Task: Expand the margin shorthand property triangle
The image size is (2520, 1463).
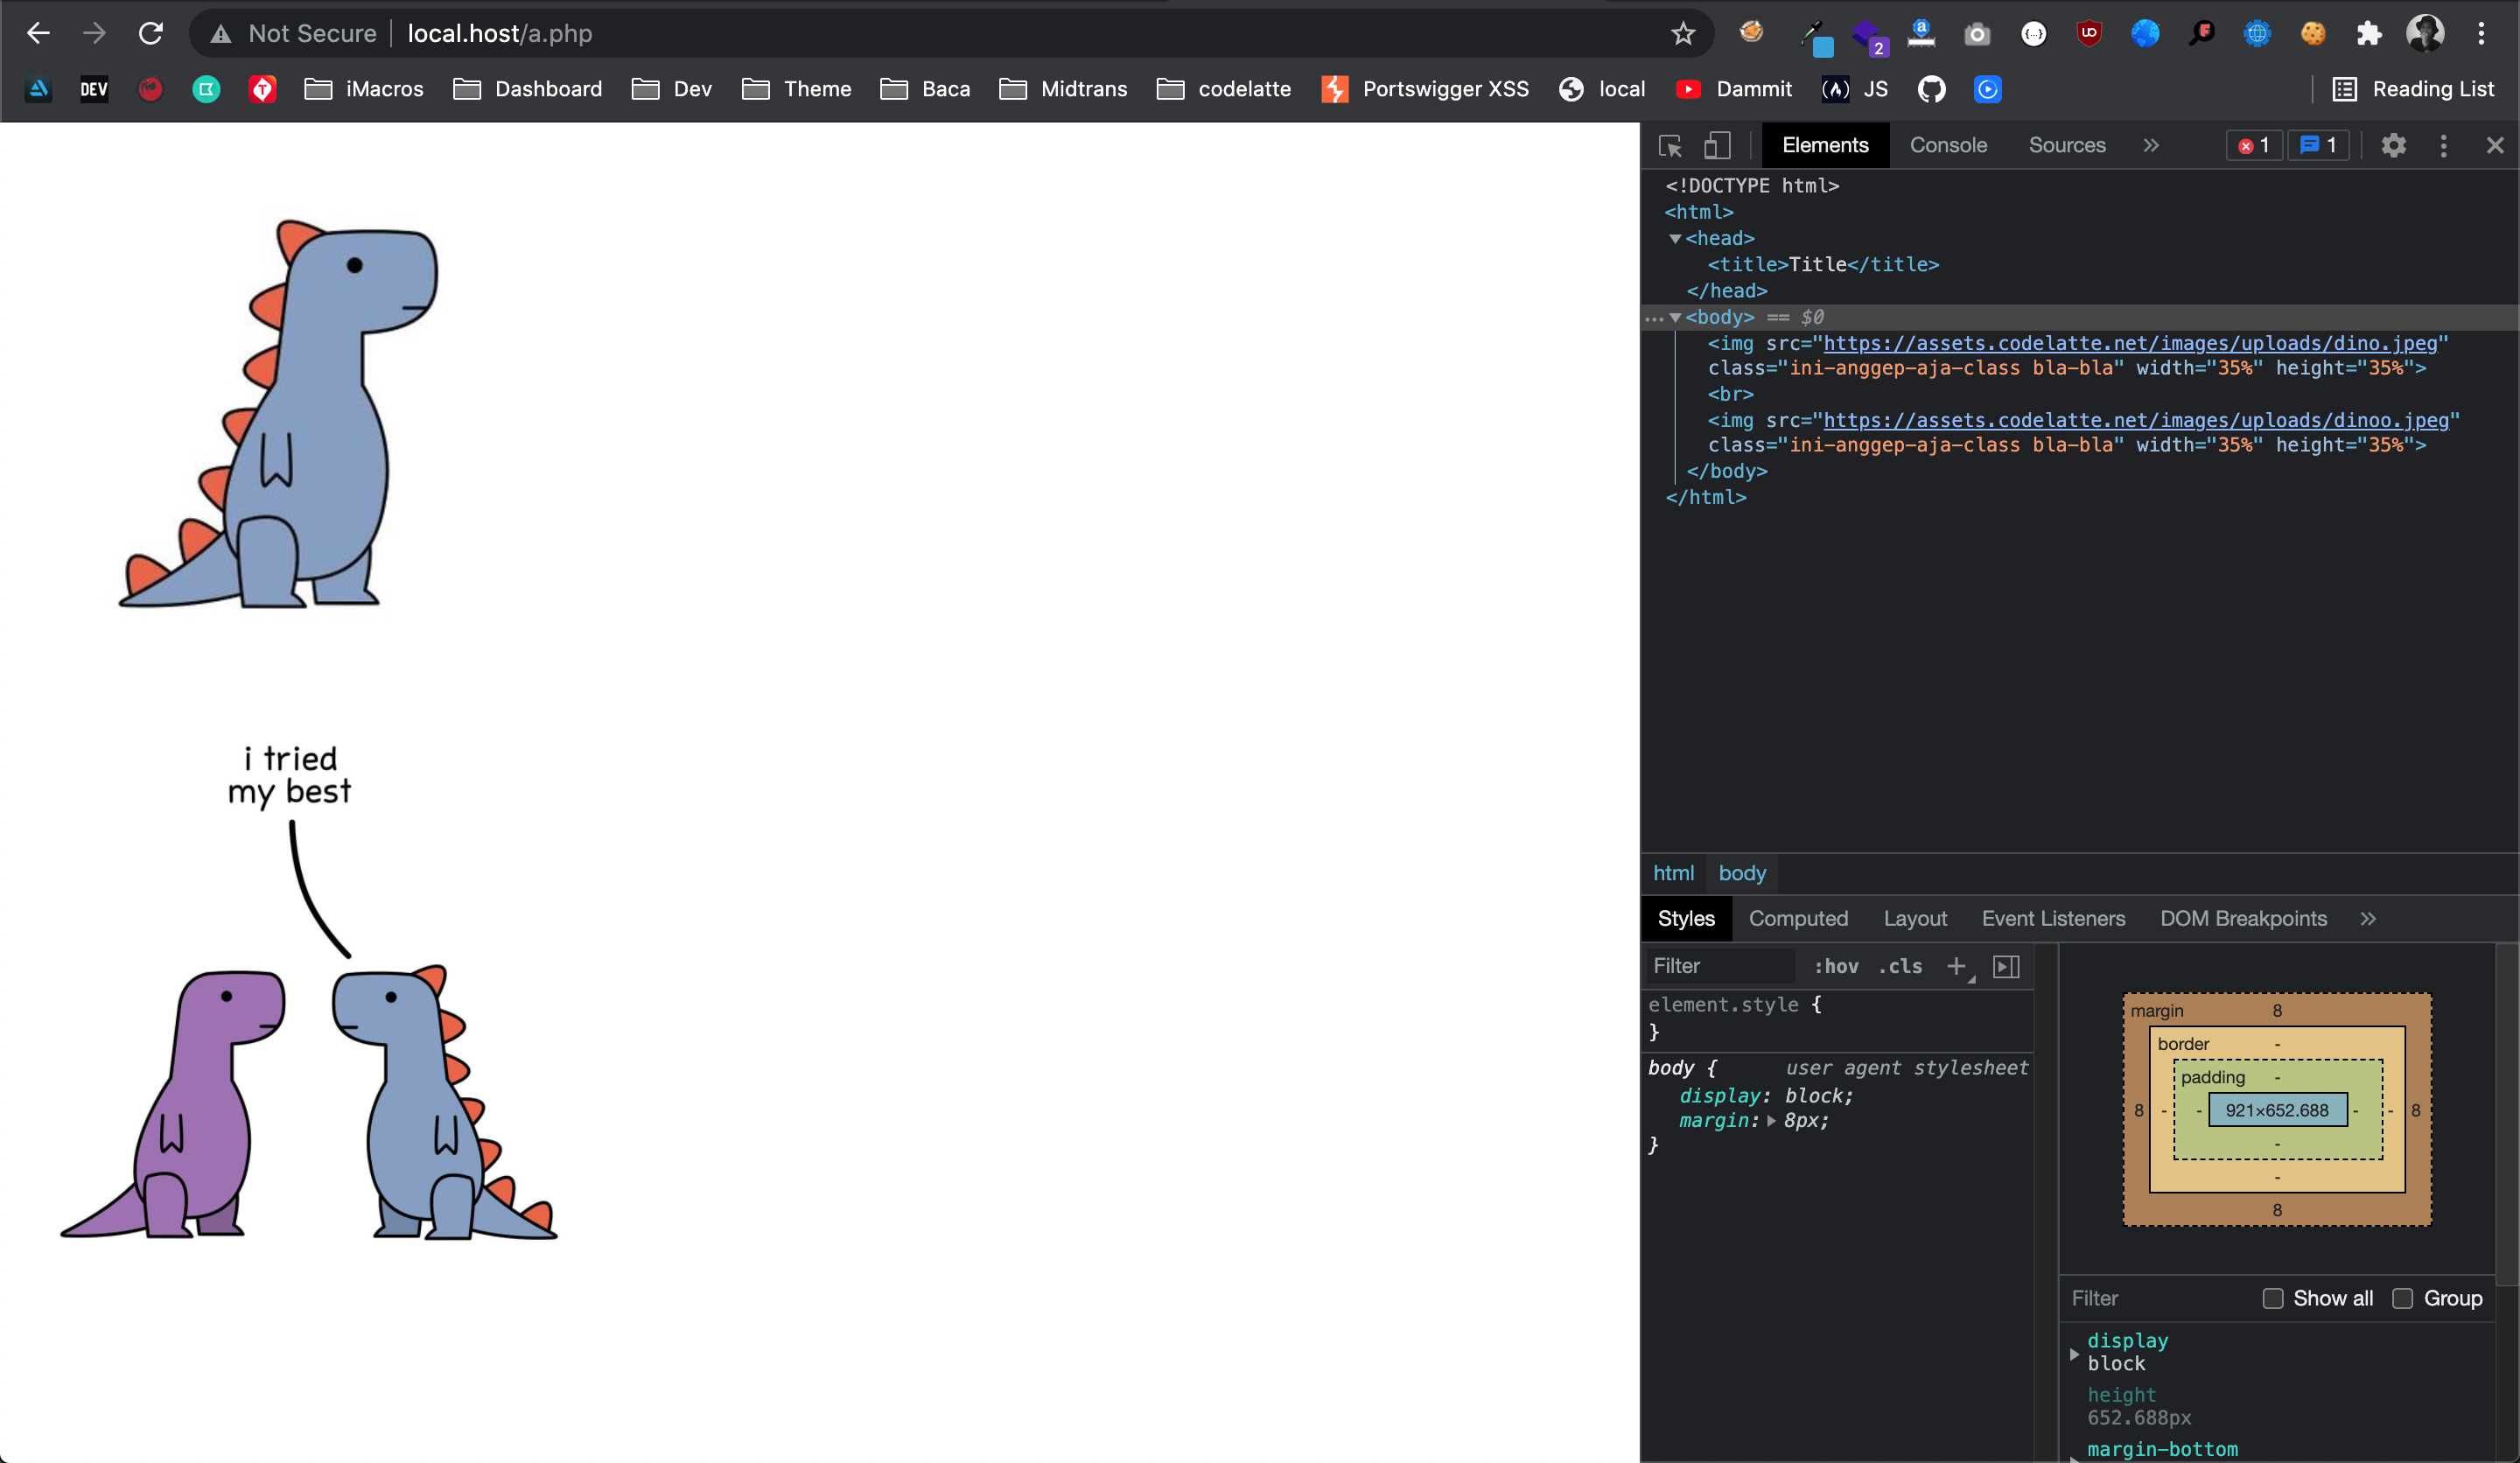Action: pos(1771,1121)
